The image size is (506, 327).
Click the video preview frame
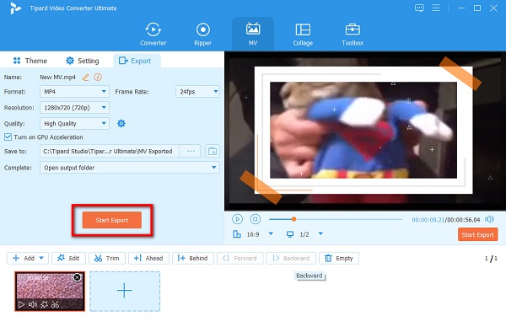tap(365, 131)
